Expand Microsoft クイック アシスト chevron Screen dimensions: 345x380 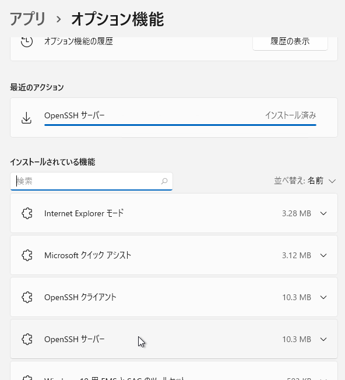(x=323, y=255)
